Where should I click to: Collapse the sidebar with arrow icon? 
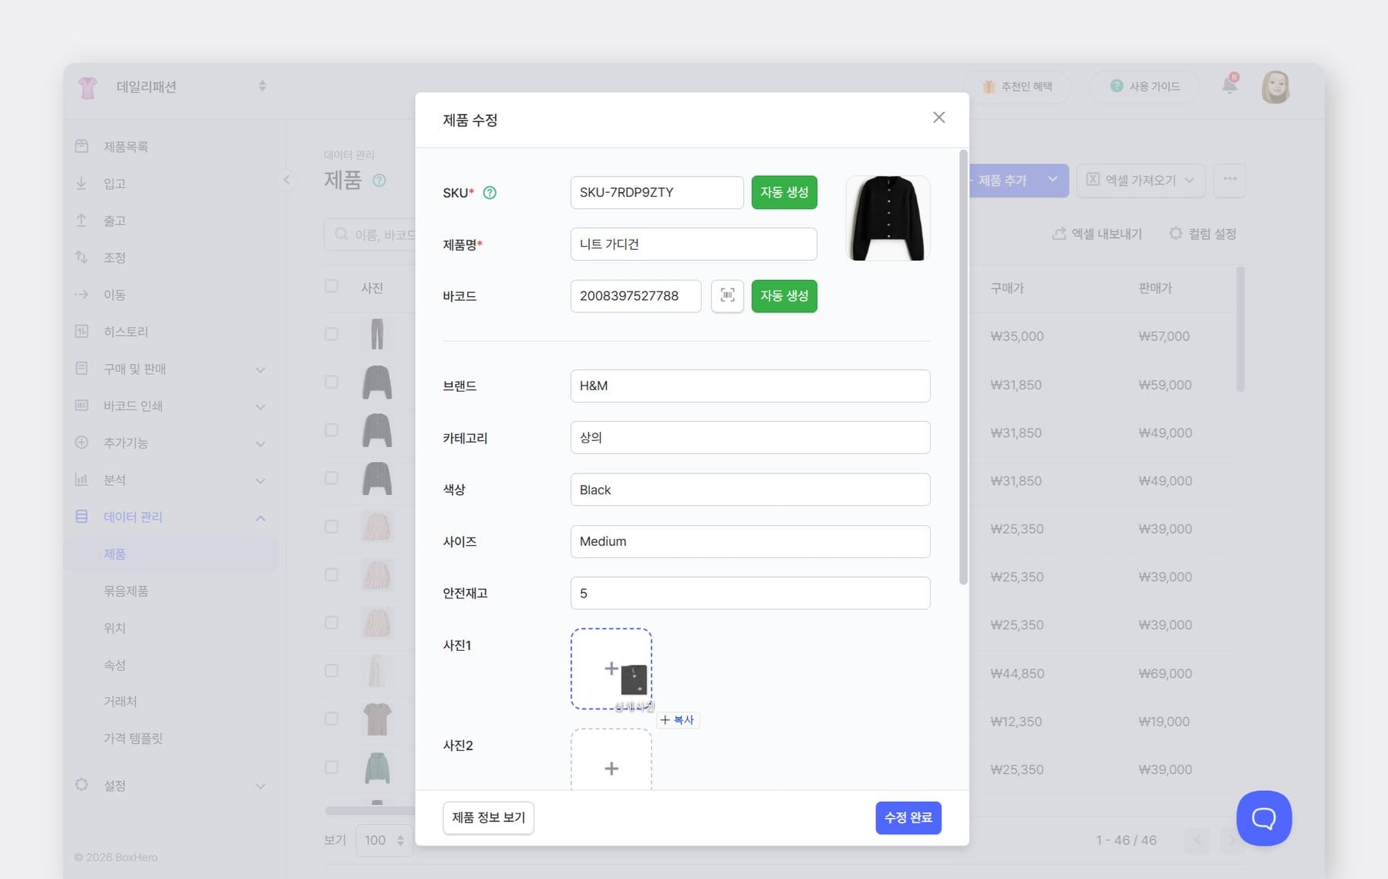(286, 180)
